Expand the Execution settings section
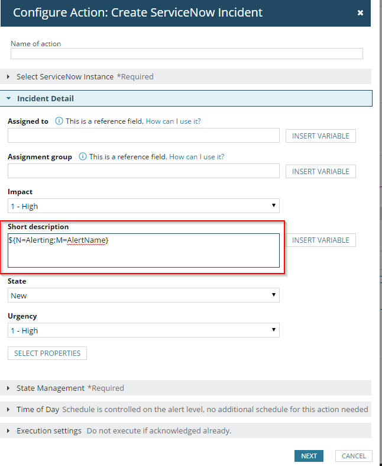This screenshot has width=382, height=466. tap(48, 430)
